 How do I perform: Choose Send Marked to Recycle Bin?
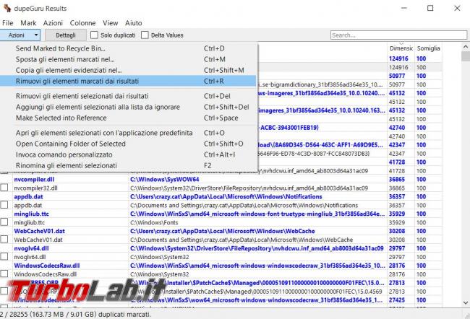[x=128, y=48]
